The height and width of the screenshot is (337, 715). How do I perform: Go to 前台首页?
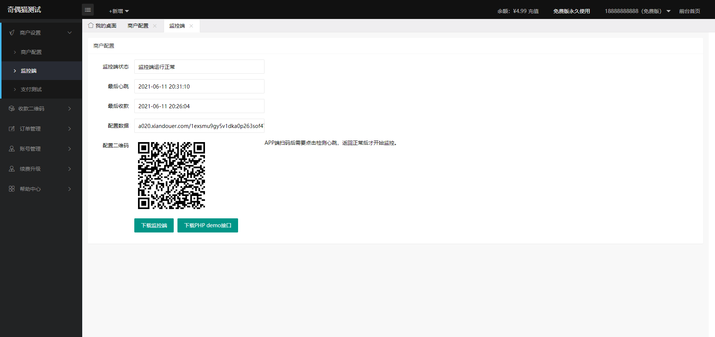point(689,11)
